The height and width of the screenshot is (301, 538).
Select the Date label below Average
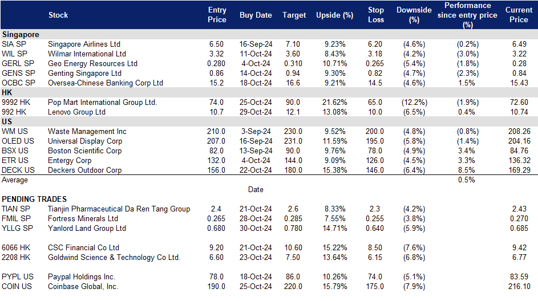point(256,190)
